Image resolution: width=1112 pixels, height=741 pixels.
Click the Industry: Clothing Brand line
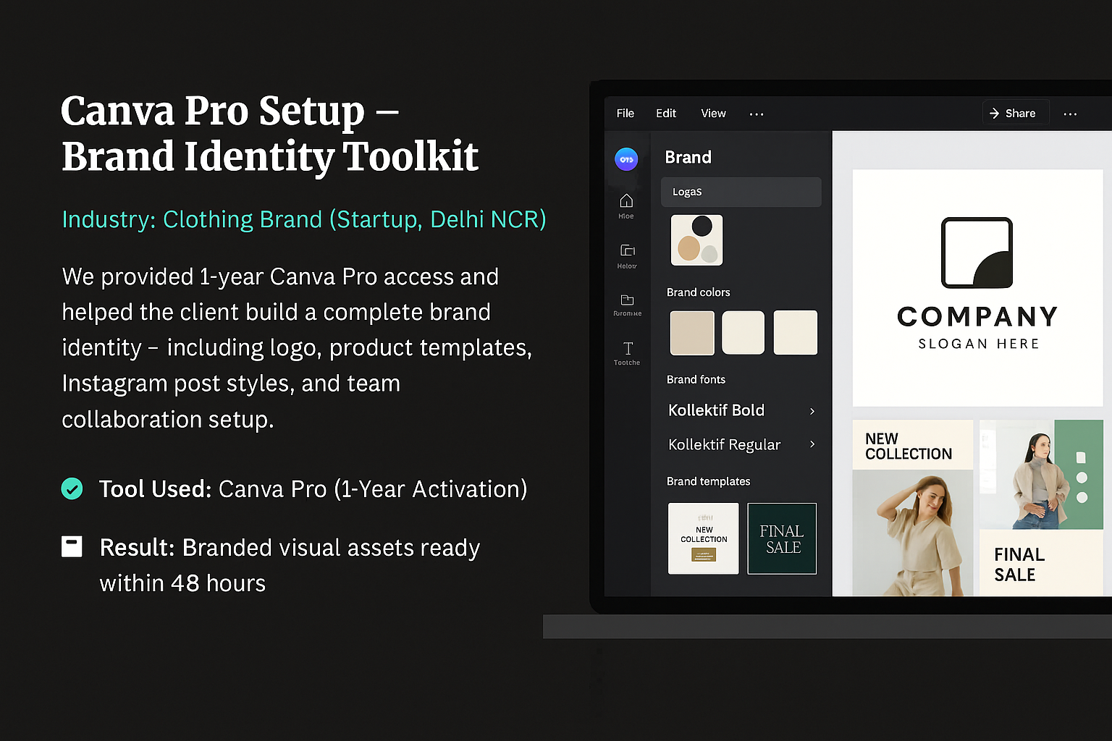click(304, 219)
